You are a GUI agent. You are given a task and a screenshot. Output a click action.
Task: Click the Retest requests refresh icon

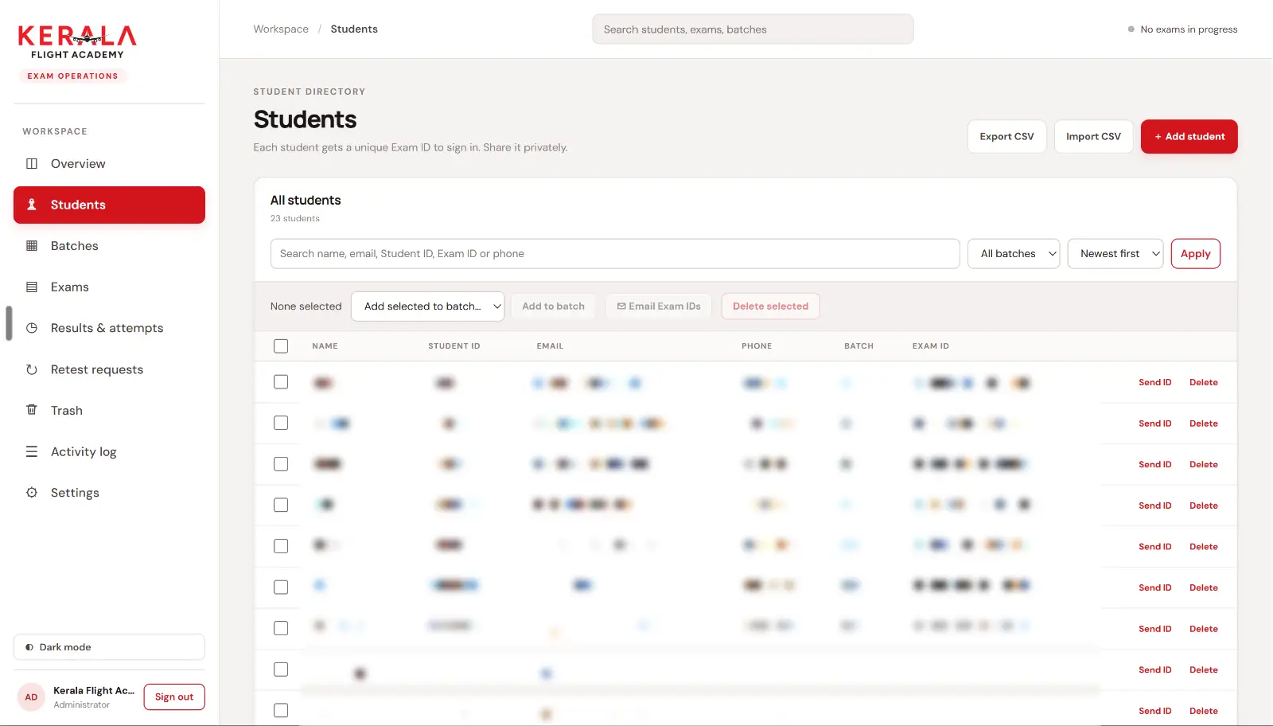(32, 369)
